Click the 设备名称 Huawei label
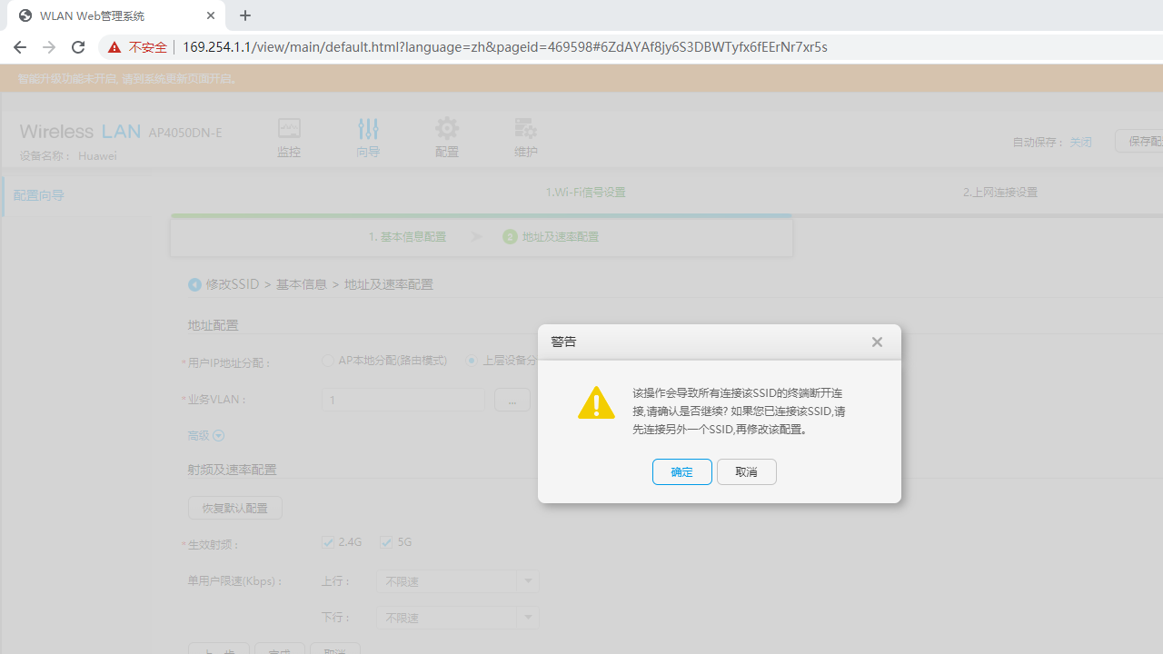The height and width of the screenshot is (654, 1163). (68, 155)
